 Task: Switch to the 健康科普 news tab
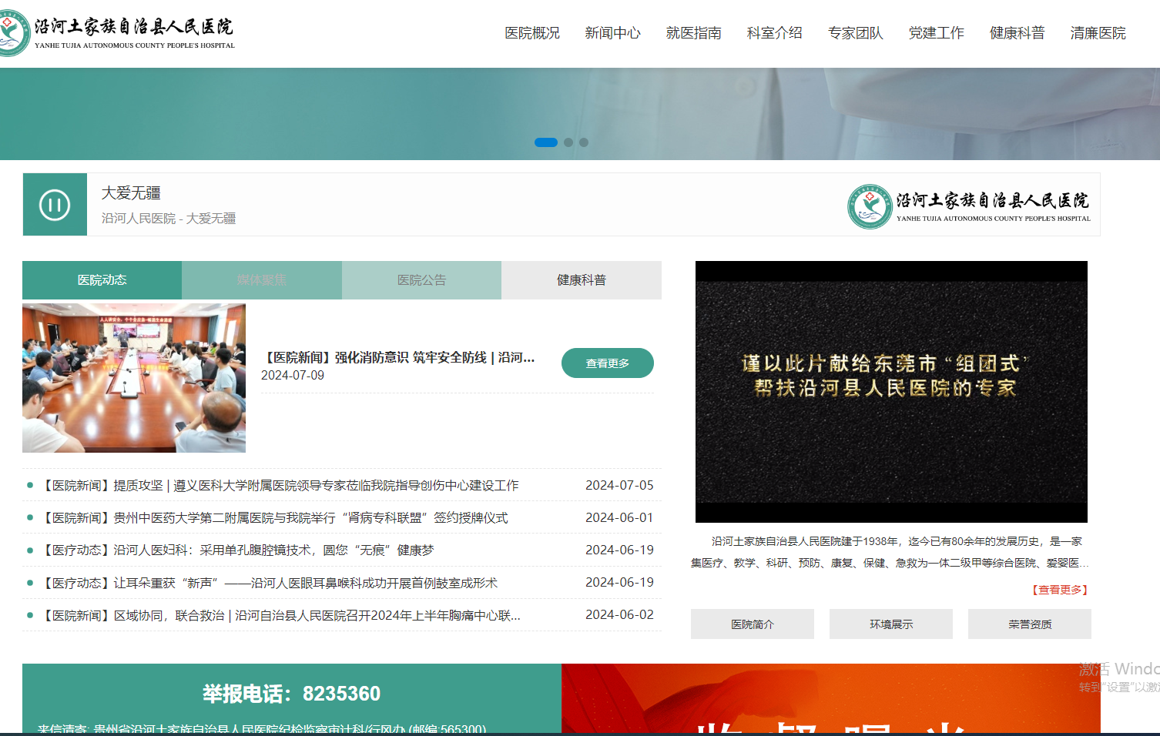[x=582, y=280]
